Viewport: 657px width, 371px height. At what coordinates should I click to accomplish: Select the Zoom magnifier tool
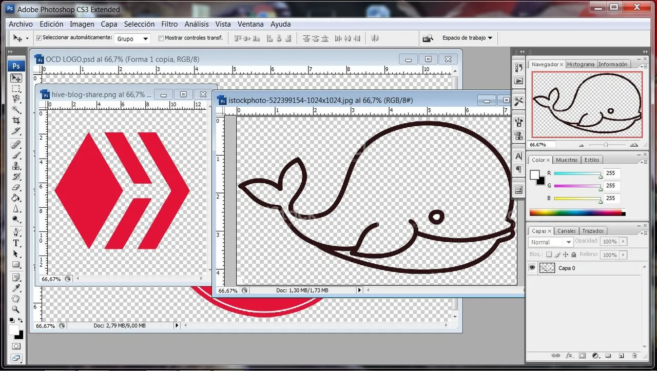pyautogui.click(x=16, y=309)
